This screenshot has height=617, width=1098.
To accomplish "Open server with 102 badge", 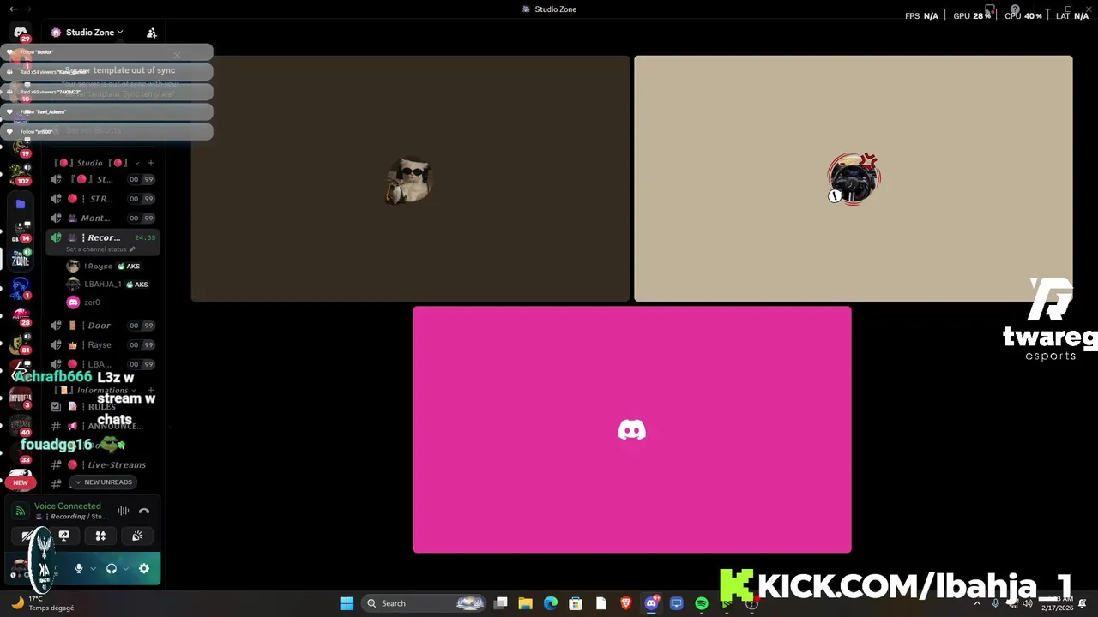I will [x=21, y=173].
